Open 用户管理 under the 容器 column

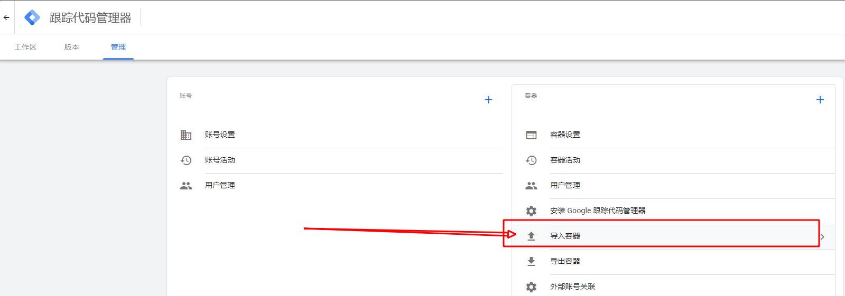tap(565, 185)
